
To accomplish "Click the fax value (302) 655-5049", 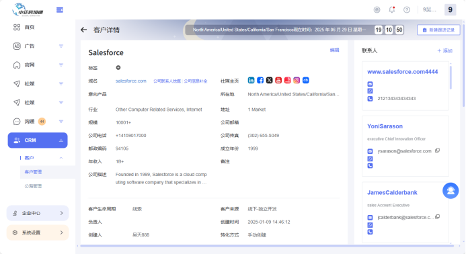I will (264, 136).
